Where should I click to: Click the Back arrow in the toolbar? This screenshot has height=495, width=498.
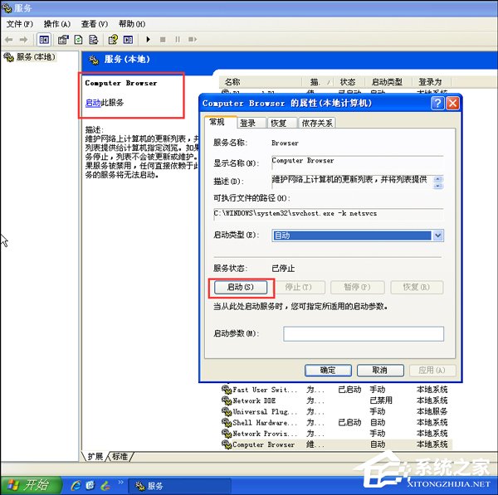pos(9,39)
